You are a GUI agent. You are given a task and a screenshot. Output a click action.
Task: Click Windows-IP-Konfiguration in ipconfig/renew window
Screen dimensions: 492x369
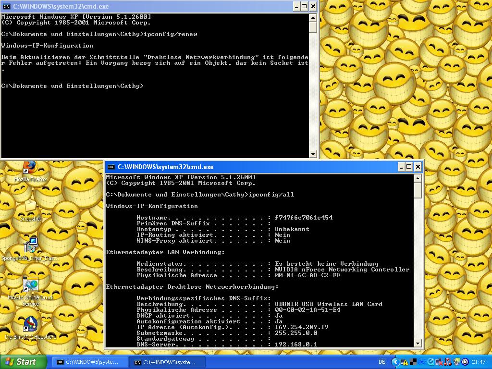pyautogui.click(x=47, y=46)
